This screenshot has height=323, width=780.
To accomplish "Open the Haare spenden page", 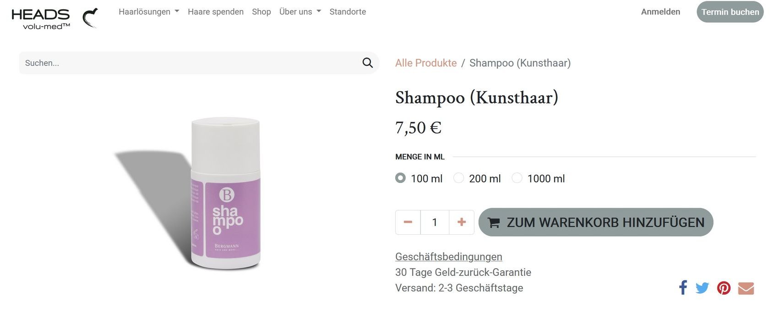I will point(216,12).
